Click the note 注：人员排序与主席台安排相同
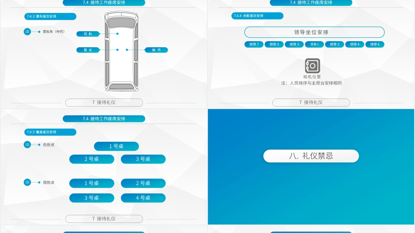The image size is (415, 233). (312, 83)
